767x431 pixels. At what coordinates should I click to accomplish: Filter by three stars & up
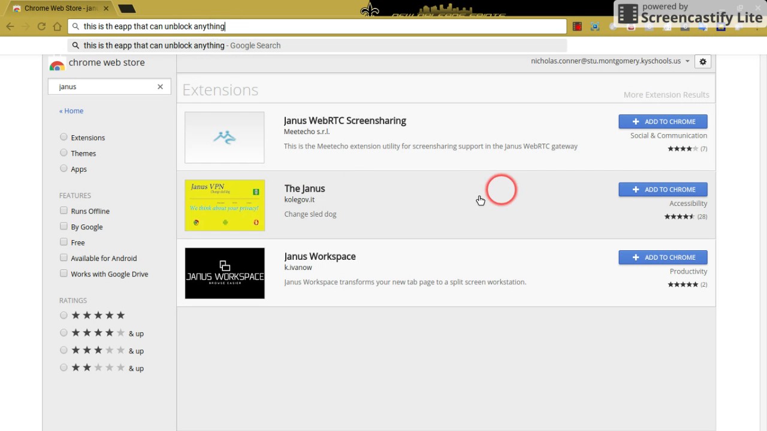64,350
